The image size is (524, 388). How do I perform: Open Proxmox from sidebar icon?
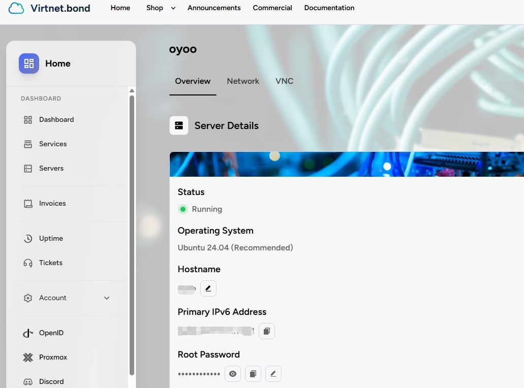[28, 358]
